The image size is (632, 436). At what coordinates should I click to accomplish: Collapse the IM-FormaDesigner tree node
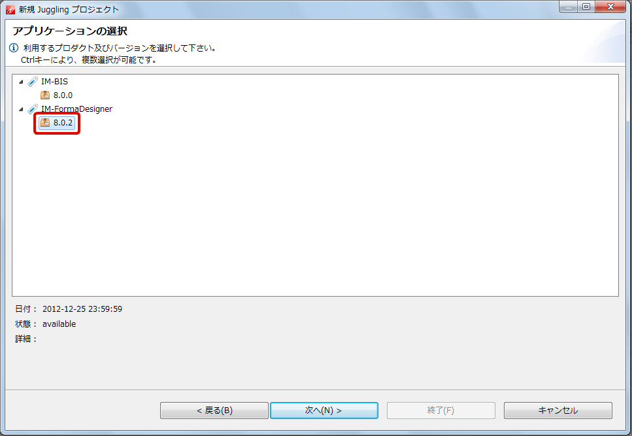click(x=21, y=109)
